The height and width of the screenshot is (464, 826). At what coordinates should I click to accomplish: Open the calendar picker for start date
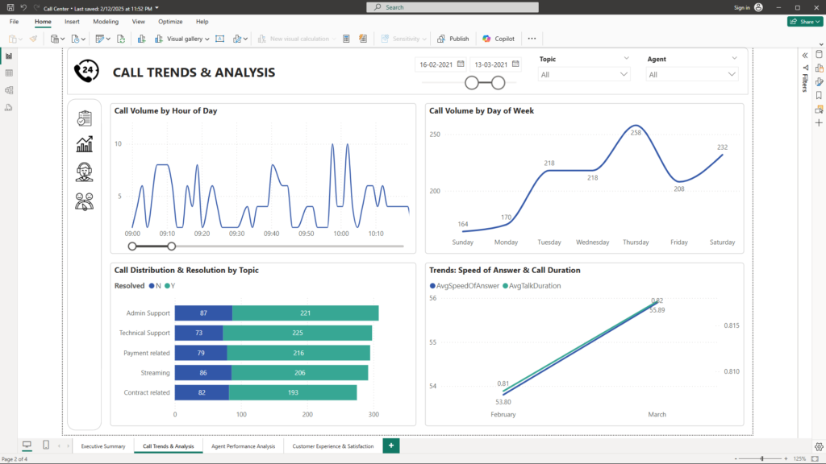(x=461, y=64)
